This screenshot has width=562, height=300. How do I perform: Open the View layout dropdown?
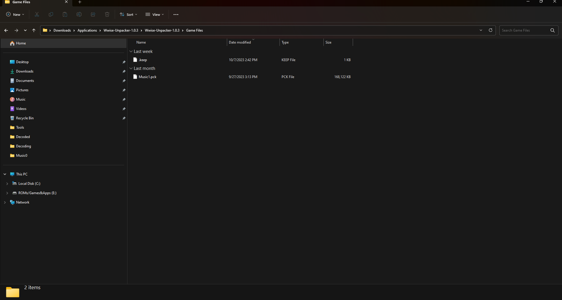click(155, 15)
